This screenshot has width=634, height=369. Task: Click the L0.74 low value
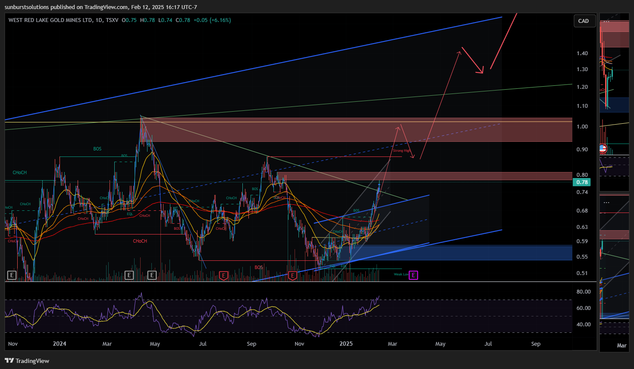pos(165,20)
